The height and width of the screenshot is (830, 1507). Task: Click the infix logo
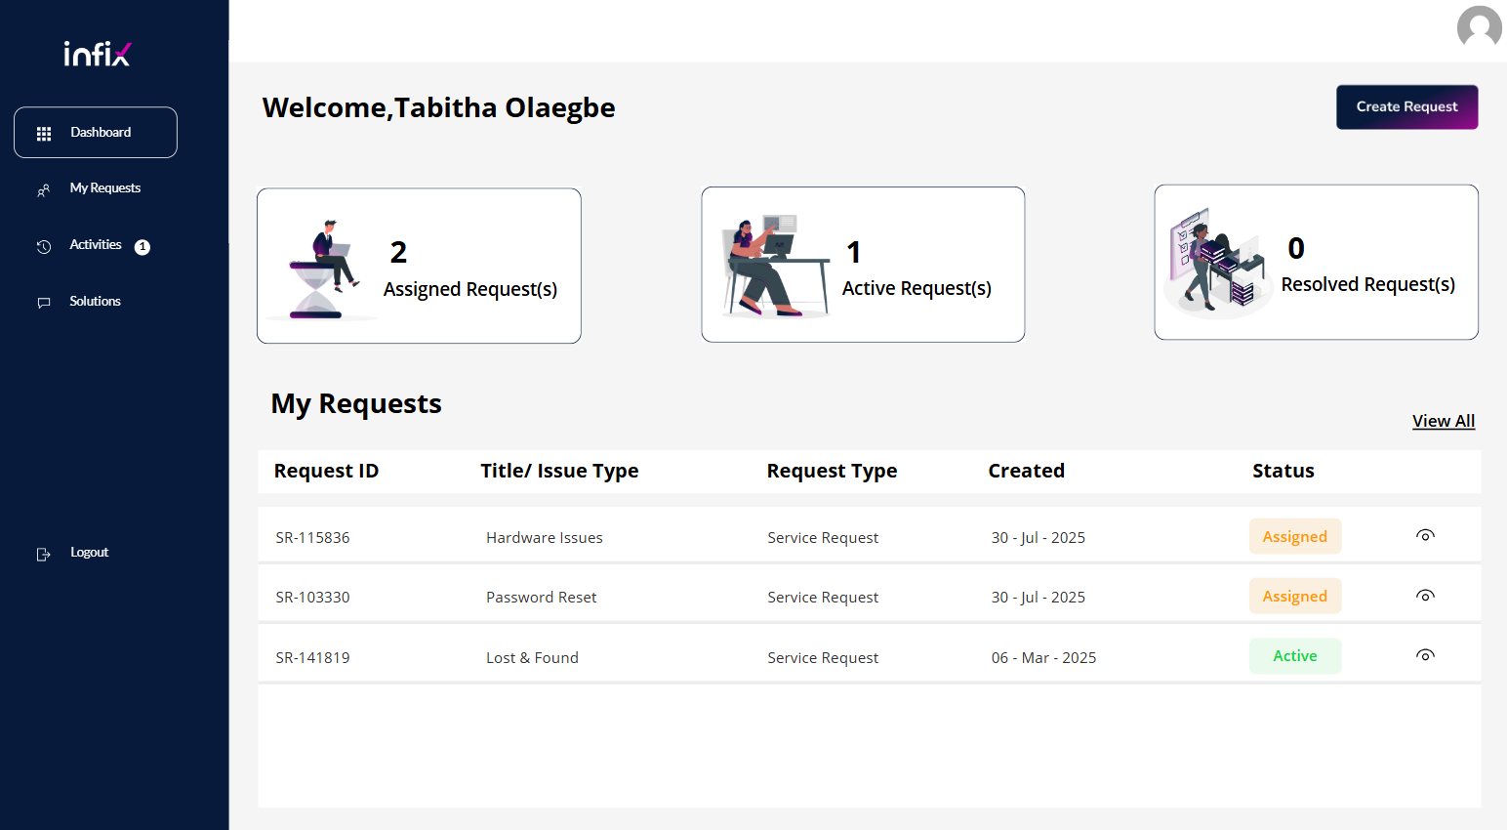(x=97, y=54)
